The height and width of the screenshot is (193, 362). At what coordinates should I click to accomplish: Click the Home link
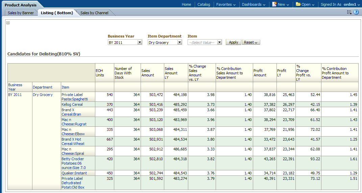pos(186,4)
